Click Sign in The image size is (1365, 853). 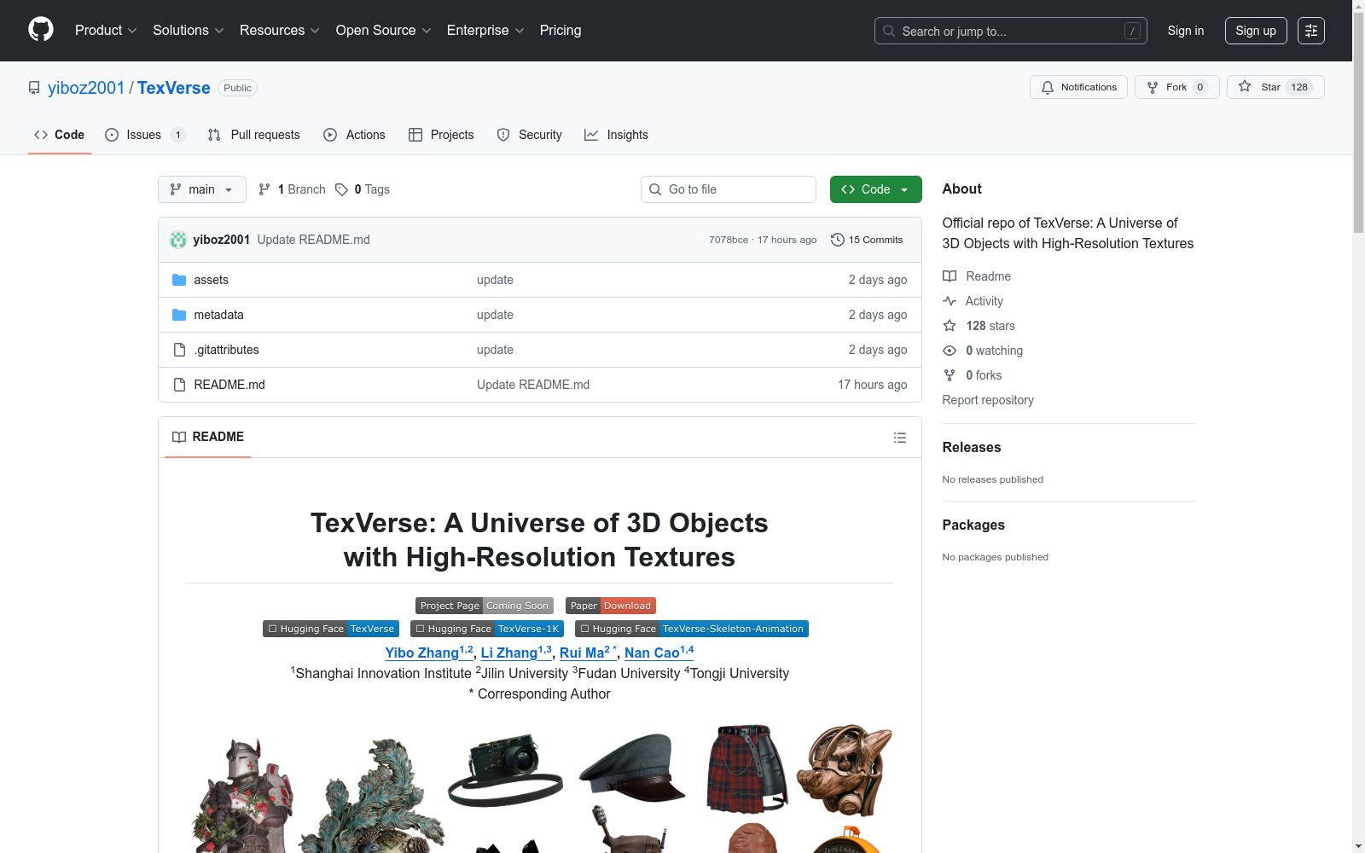(x=1186, y=31)
